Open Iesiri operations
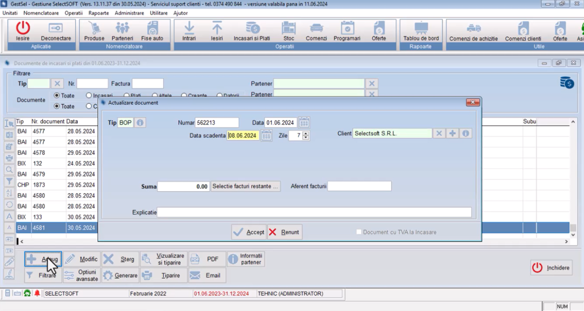The width and height of the screenshot is (584, 311). [217, 31]
